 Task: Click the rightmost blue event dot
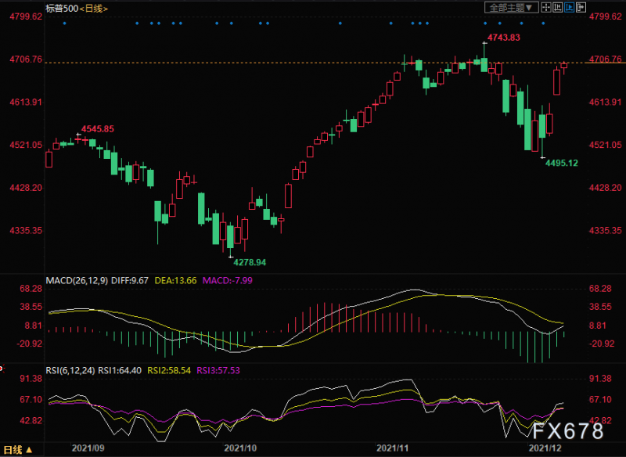coord(543,23)
